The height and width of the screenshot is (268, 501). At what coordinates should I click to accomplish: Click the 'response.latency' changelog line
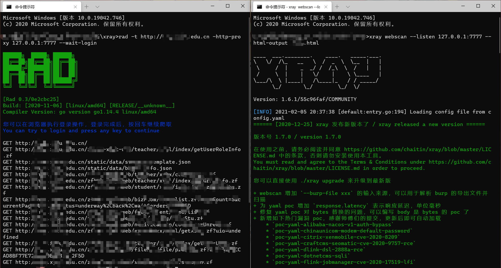click(347, 206)
